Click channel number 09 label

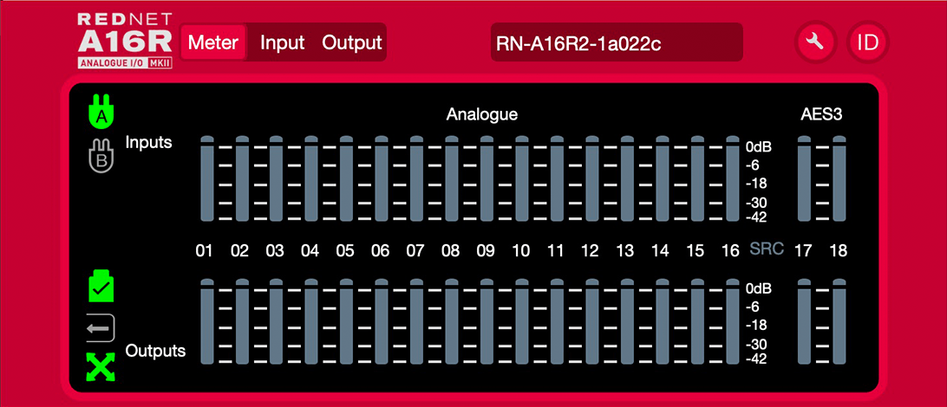(485, 251)
